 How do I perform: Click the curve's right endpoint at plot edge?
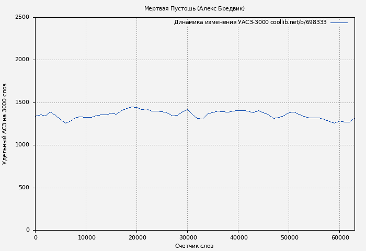pyautogui.click(x=354, y=118)
